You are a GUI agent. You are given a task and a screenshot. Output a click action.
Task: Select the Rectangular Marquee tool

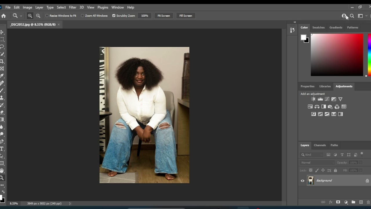point(2,39)
